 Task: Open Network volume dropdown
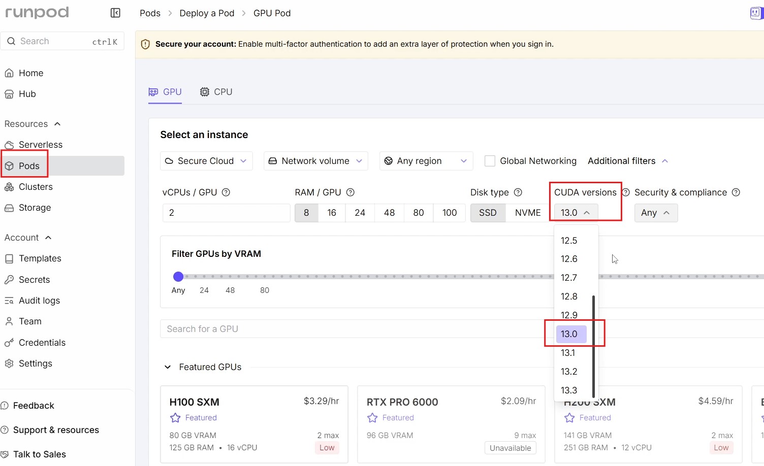pyautogui.click(x=315, y=161)
